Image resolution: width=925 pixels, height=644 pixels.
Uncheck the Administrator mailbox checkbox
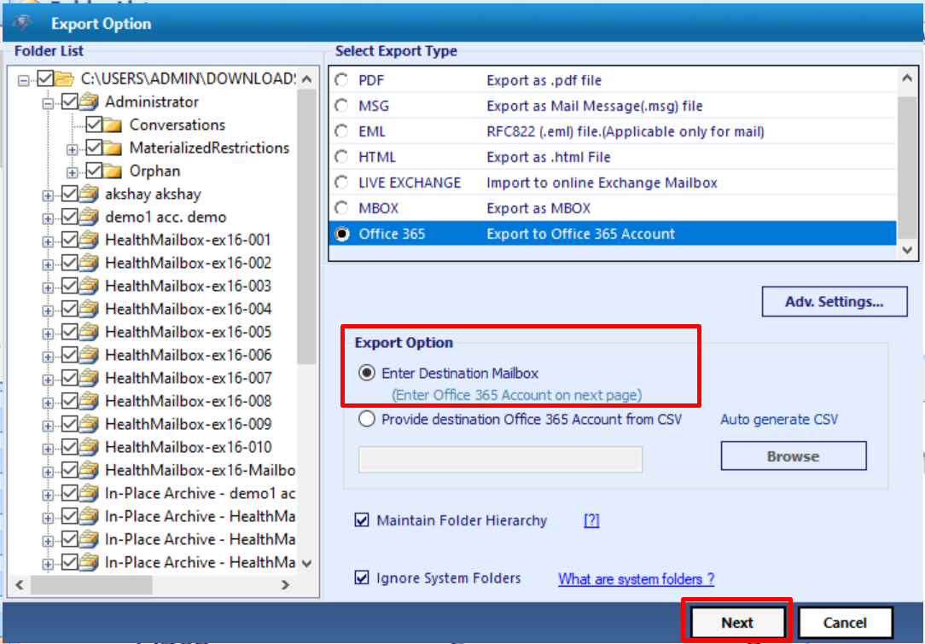pyautogui.click(x=70, y=102)
